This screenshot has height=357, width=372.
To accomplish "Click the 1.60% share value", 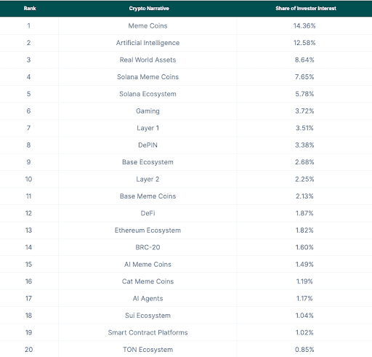I will (x=304, y=247).
